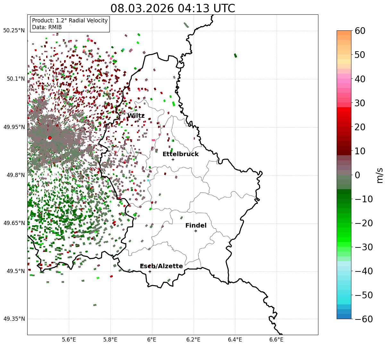The image size is (387, 346).
Task: Click the Ettelbruck city label
Action: tap(181, 154)
